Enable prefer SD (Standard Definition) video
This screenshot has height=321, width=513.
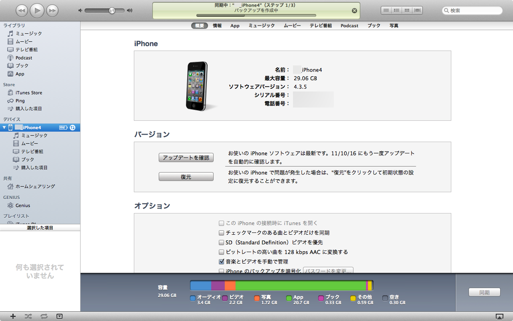pos(221,242)
